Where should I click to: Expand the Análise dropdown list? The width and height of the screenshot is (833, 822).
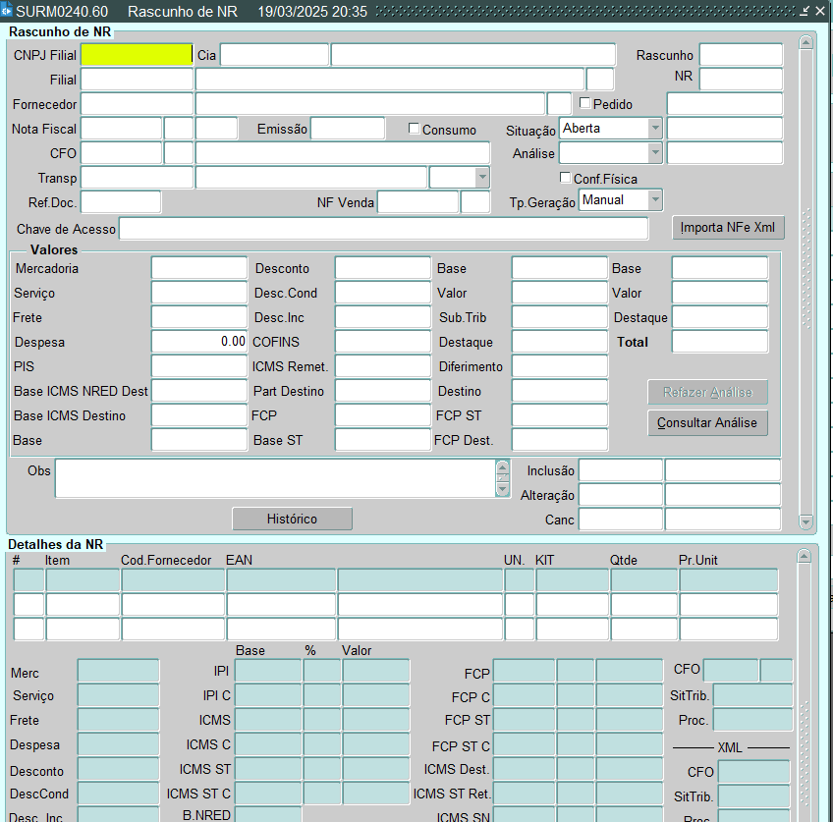tap(654, 153)
